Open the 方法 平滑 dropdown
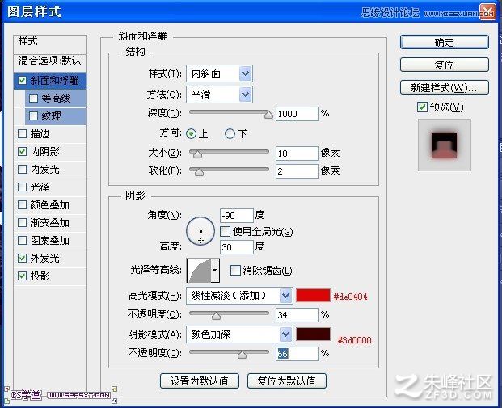 pos(220,95)
